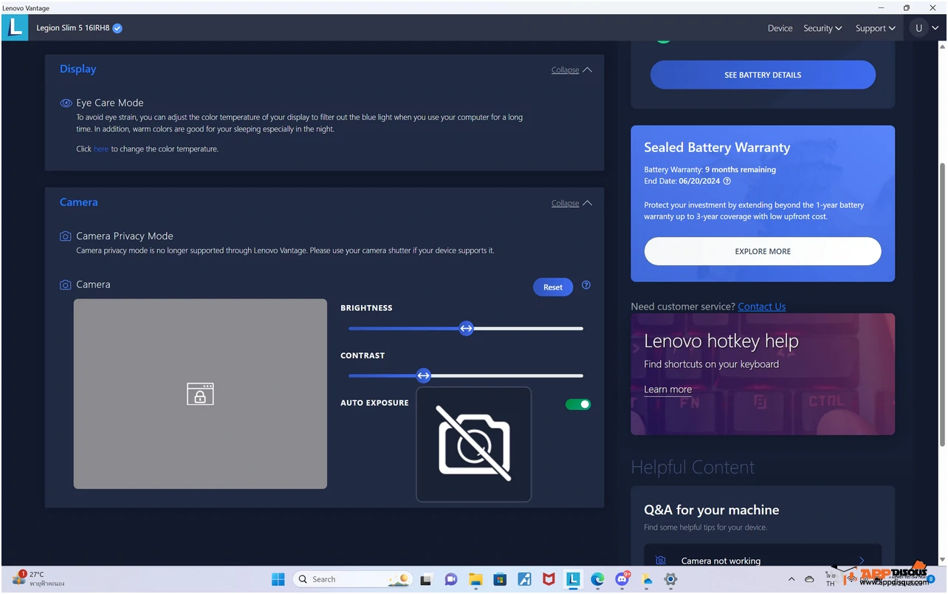Image resolution: width=948 pixels, height=594 pixels.
Task: Open the Device menu
Action: pyautogui.click(x=780, y=28)
